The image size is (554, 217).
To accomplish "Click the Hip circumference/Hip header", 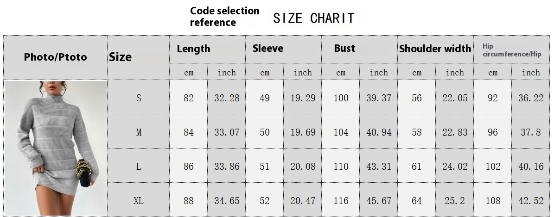I will coord(512,50).
